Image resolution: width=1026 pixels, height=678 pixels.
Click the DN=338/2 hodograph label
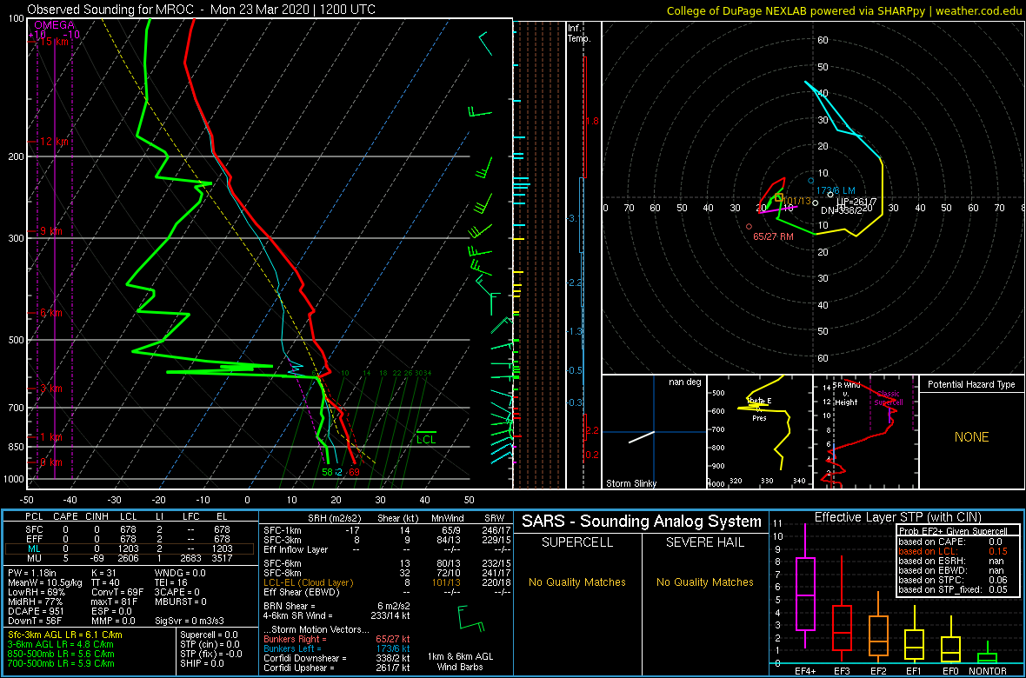(843, 210)
